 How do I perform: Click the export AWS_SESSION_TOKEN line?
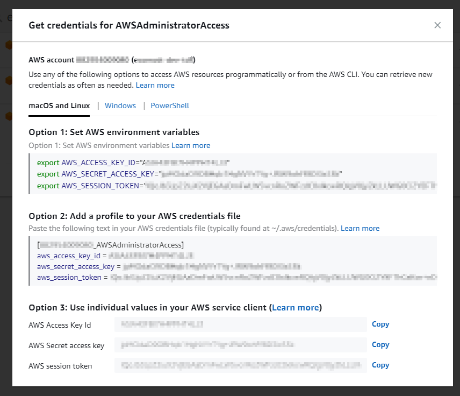237,186
